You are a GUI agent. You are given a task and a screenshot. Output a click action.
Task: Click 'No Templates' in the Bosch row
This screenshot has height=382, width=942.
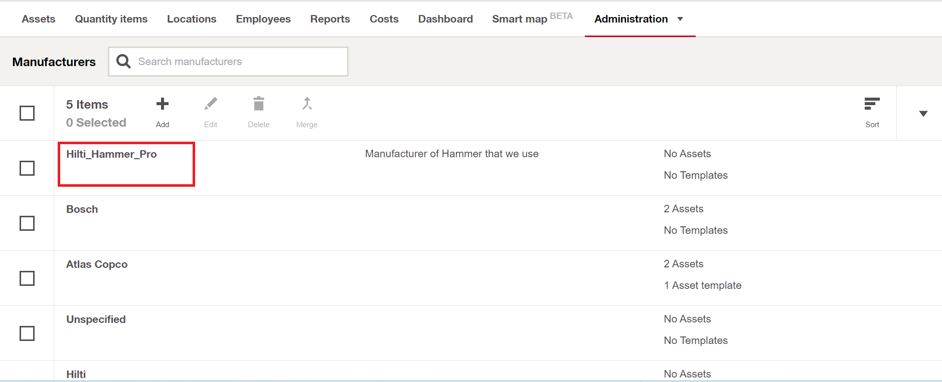(696, 230)
